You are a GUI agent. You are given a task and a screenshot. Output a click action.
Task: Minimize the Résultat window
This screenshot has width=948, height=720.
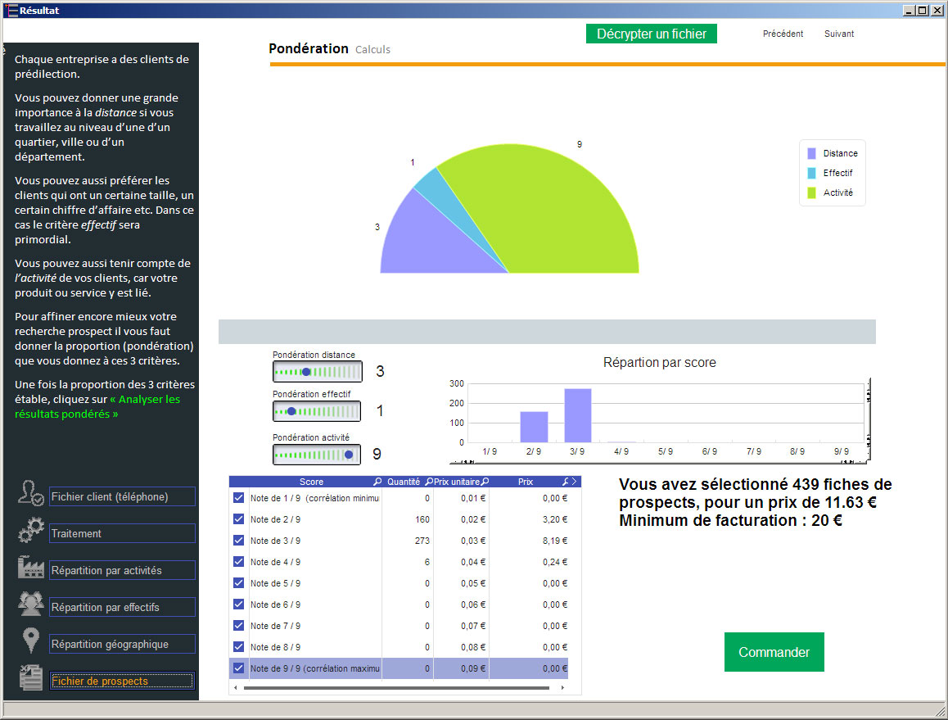click(x=910, y=11)
